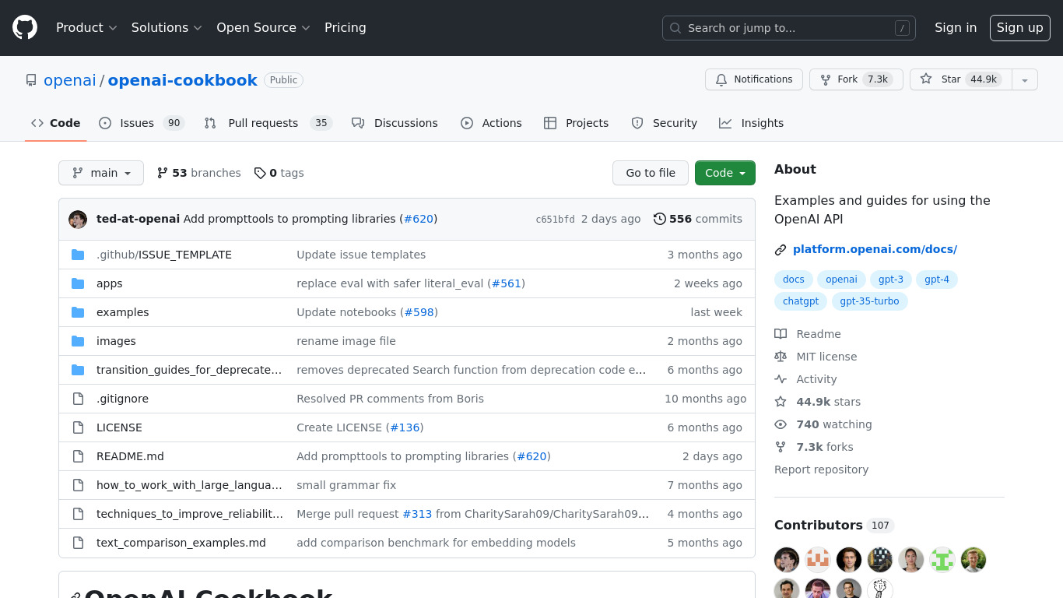
Task: Click file icon beside README.md
Action: click(78, 456)
